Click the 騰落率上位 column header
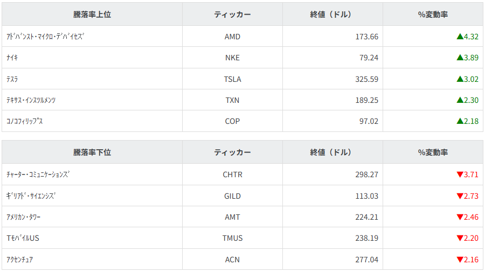Image resolution: width=485 pixels, height=272 pixels. click(x=92, y=15)
